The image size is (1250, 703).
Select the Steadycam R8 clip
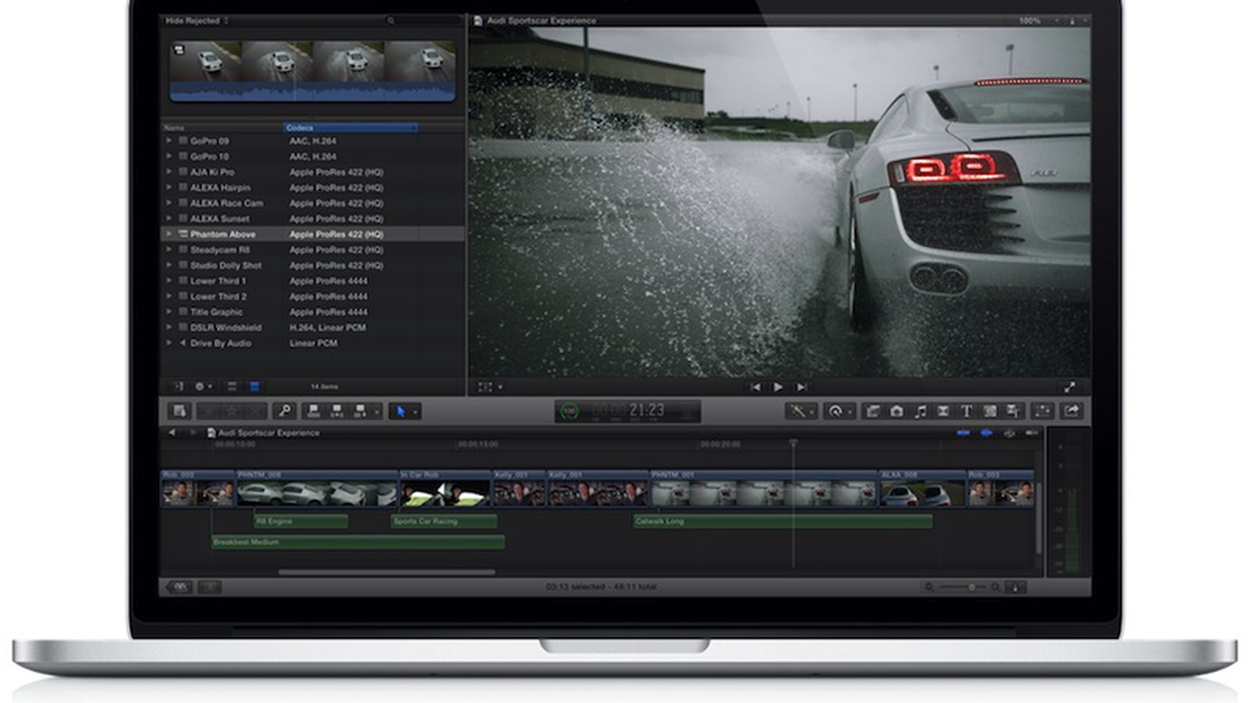(312, 249)
